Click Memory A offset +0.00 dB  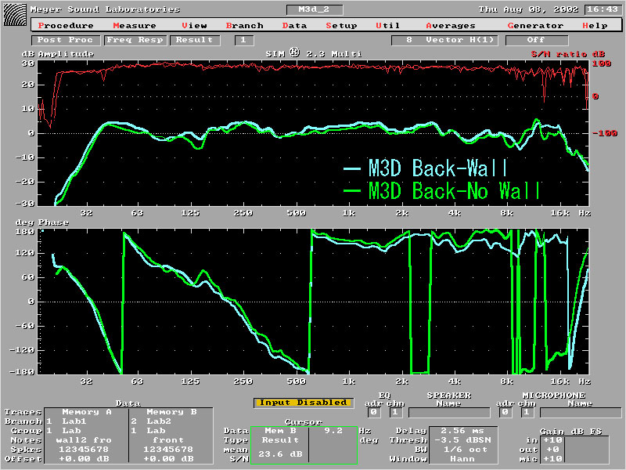(84, 459)
